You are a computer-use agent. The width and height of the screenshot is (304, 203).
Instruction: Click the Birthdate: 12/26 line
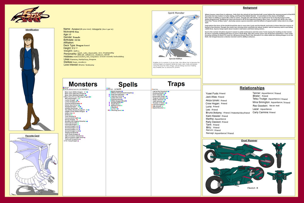(72, 40)
